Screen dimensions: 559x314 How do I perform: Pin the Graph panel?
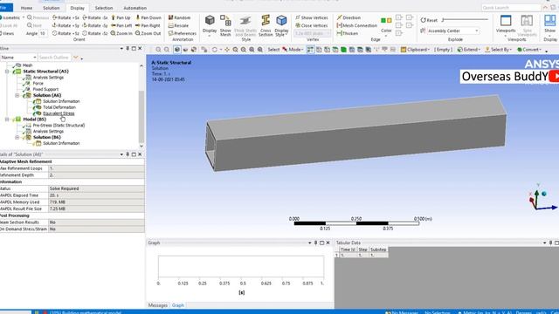pos(315,242)
